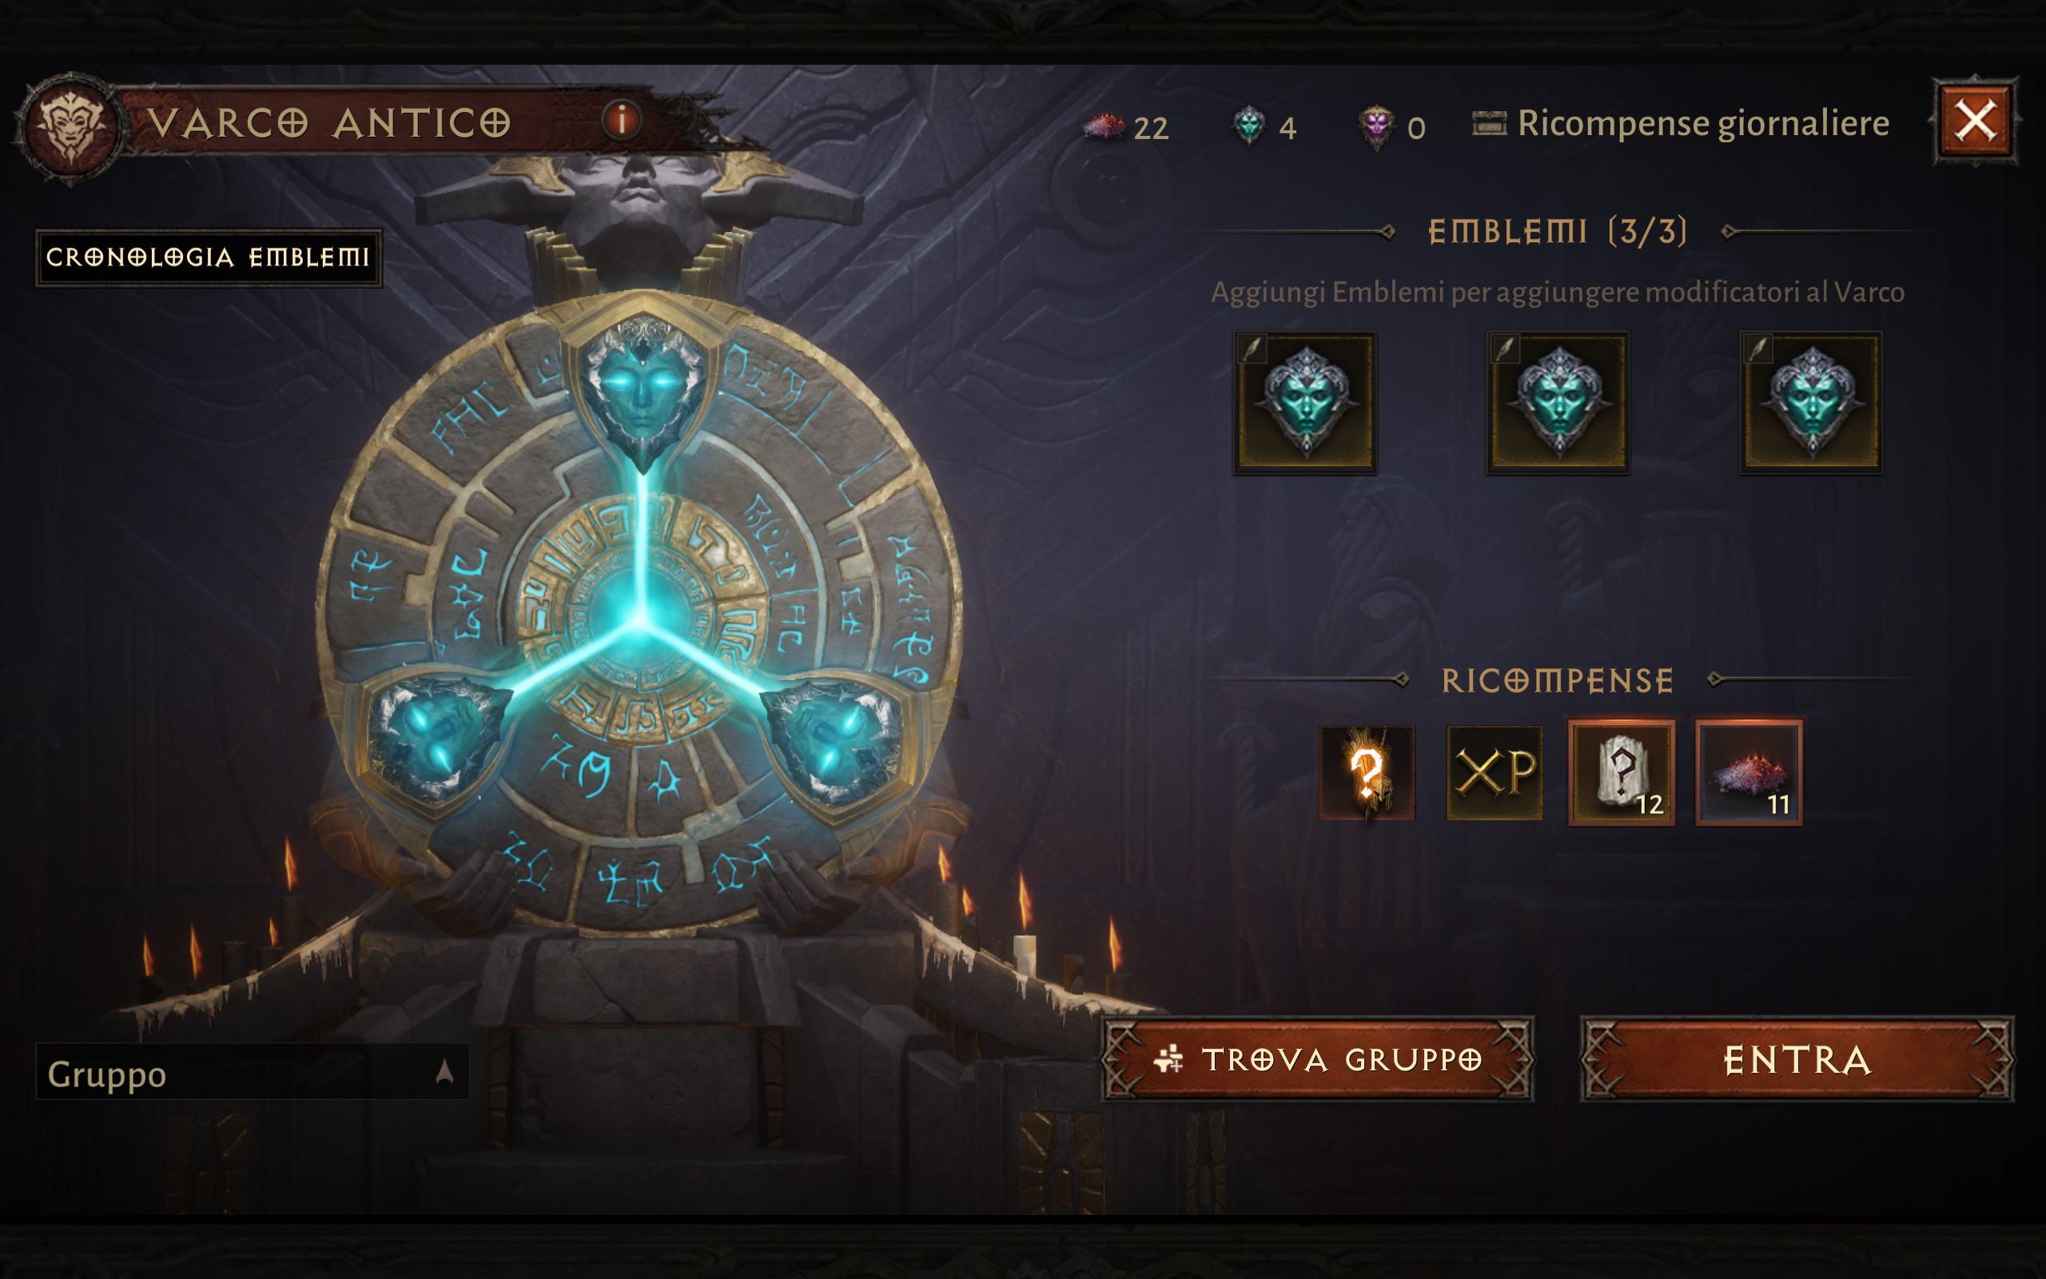Viewport: 2046px width, 1279px height.
Task: Select the XP reward icon
Action: [x=1494, y=771]
